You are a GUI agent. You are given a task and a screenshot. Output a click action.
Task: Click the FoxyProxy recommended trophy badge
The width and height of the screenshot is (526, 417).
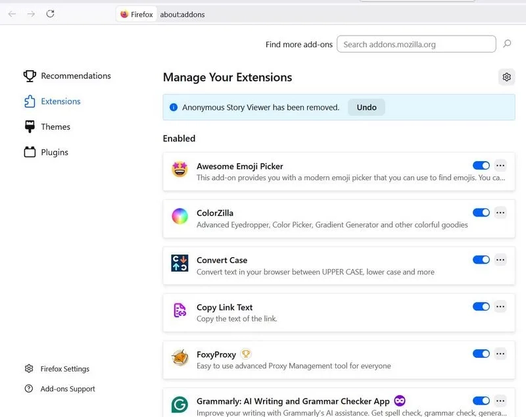point(246,354)
